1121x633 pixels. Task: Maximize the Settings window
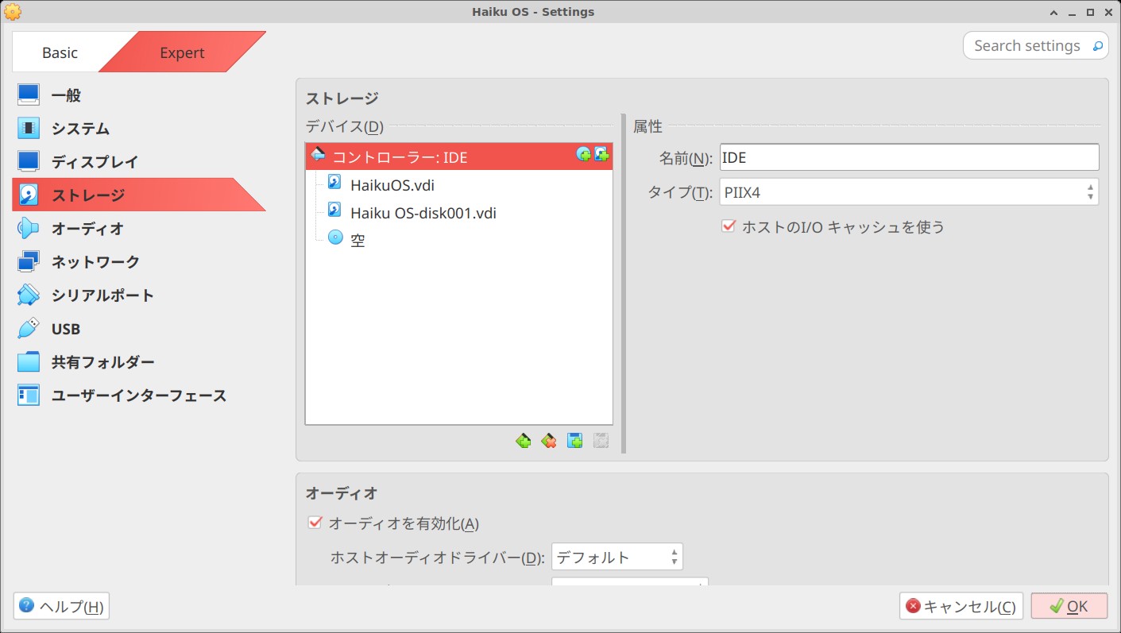tap(1089, 12)
